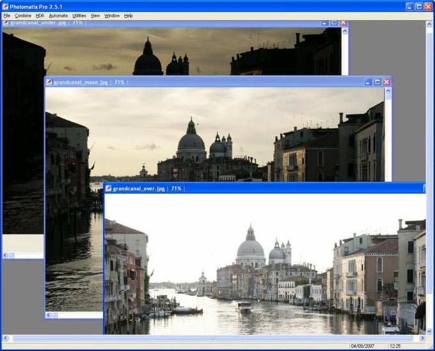Screen dimensions: 435x351
Task: Expand the Automate menu
Action: point(58,15)
